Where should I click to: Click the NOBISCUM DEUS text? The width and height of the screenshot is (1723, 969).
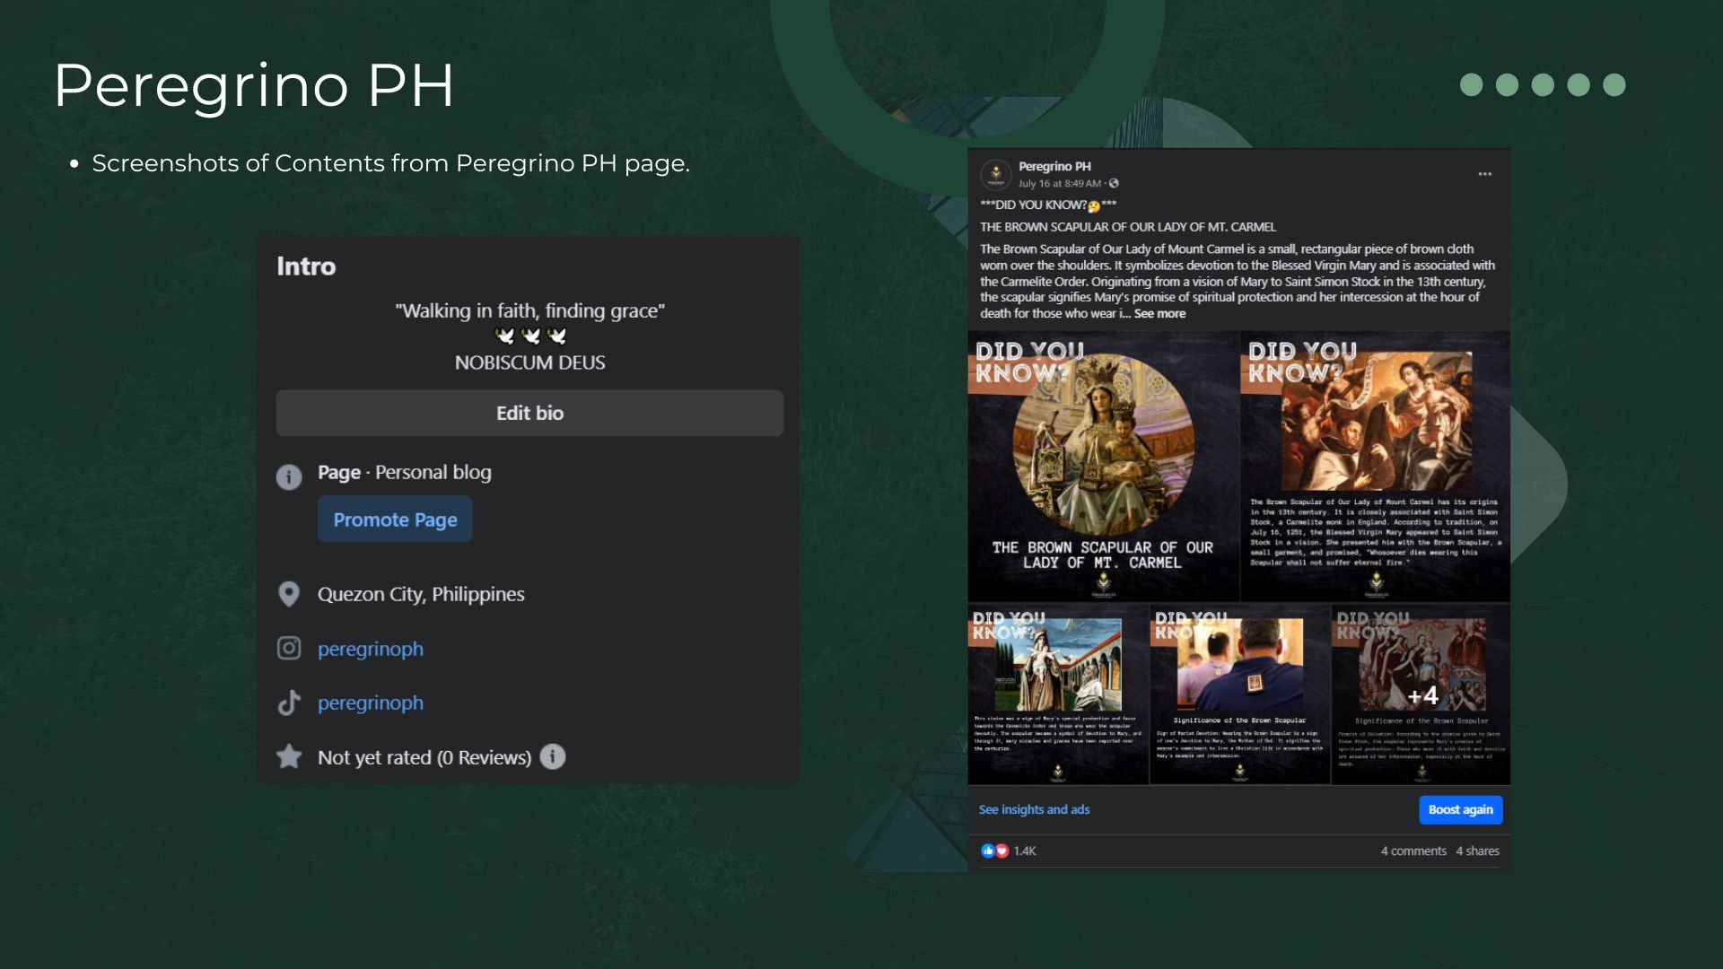click(x=529, y=362)
